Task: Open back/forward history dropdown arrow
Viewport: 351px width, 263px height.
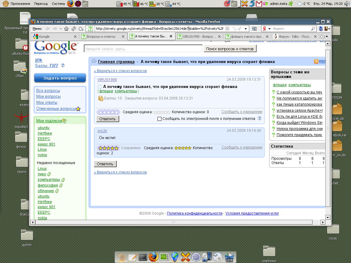Action: tap(61, 29)
